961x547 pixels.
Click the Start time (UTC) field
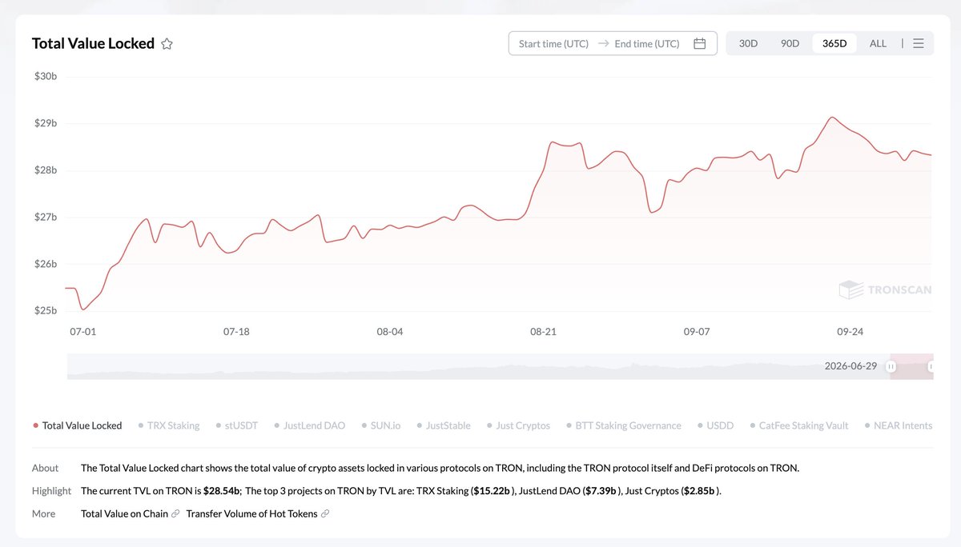[553, 44]
